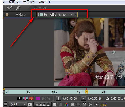Open grid and guide options dropdown
Screen dimensions: 125x107
pyautogui.click(x=30, y=104)
